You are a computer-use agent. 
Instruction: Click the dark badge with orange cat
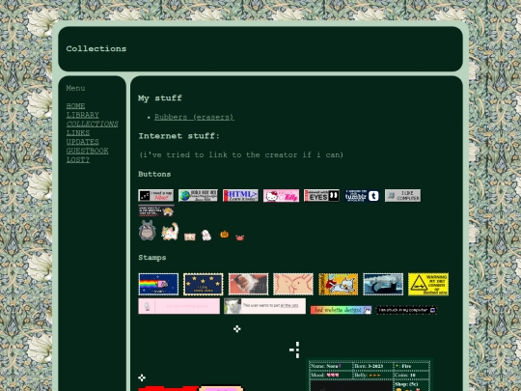tap(156, 210)
